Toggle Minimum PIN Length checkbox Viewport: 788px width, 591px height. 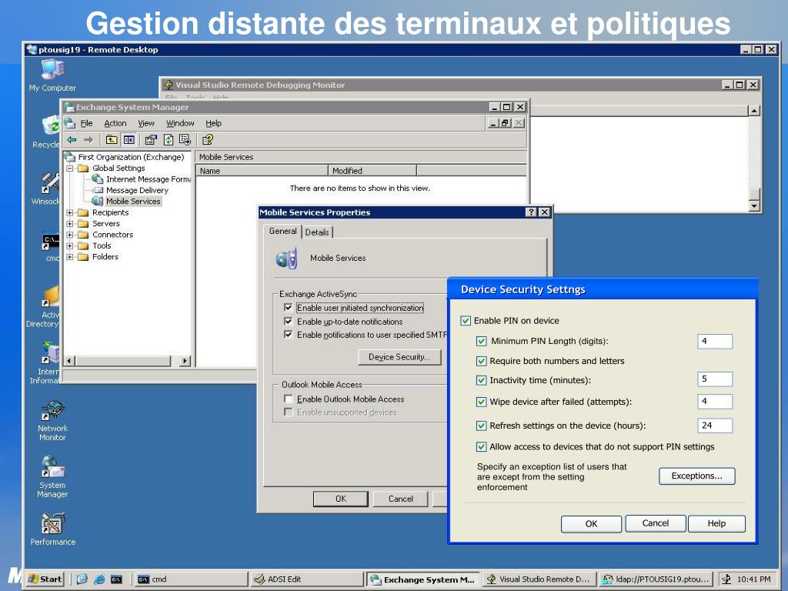click(482, 341)
